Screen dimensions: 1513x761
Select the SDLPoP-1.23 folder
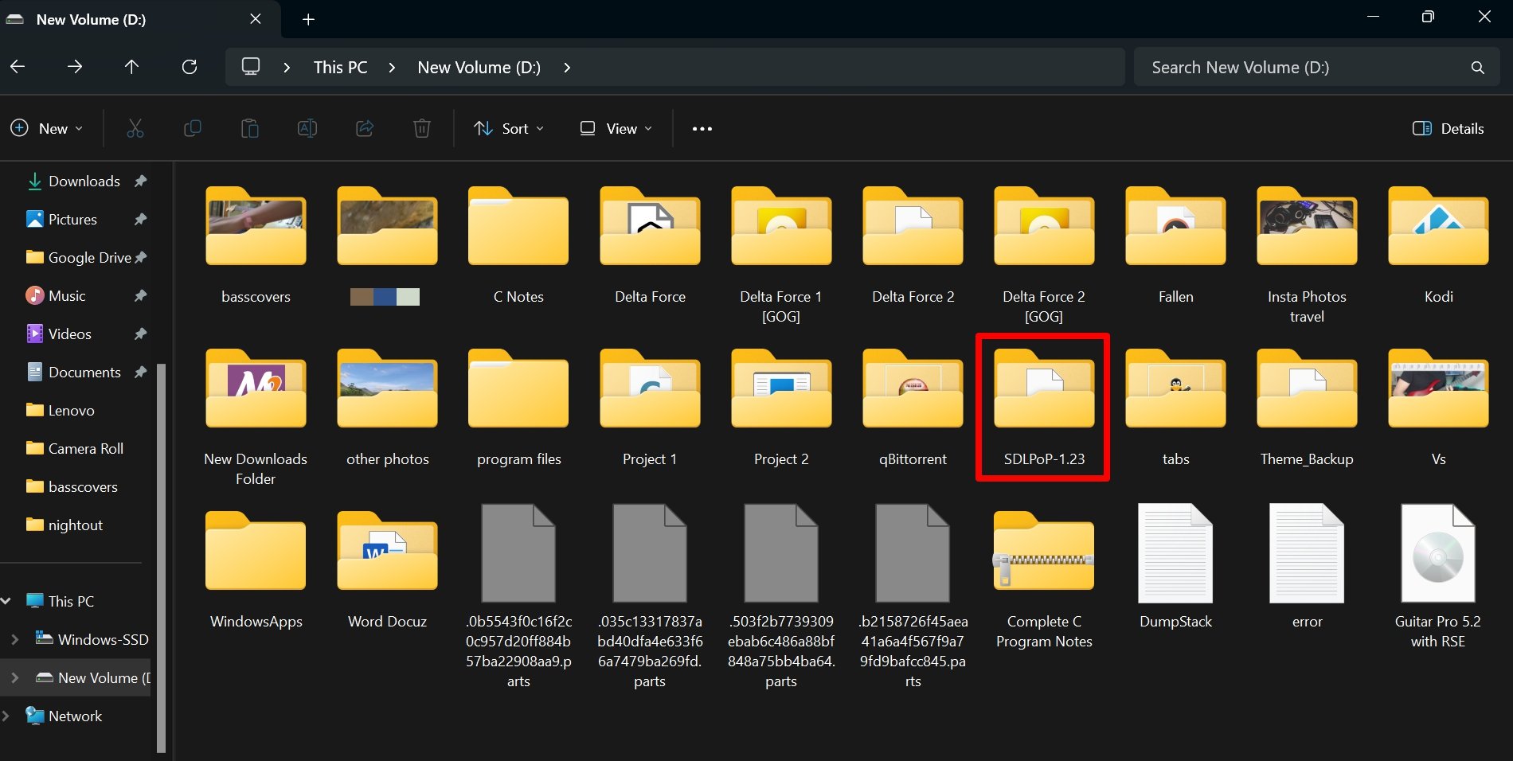[x=1044, y=408]
